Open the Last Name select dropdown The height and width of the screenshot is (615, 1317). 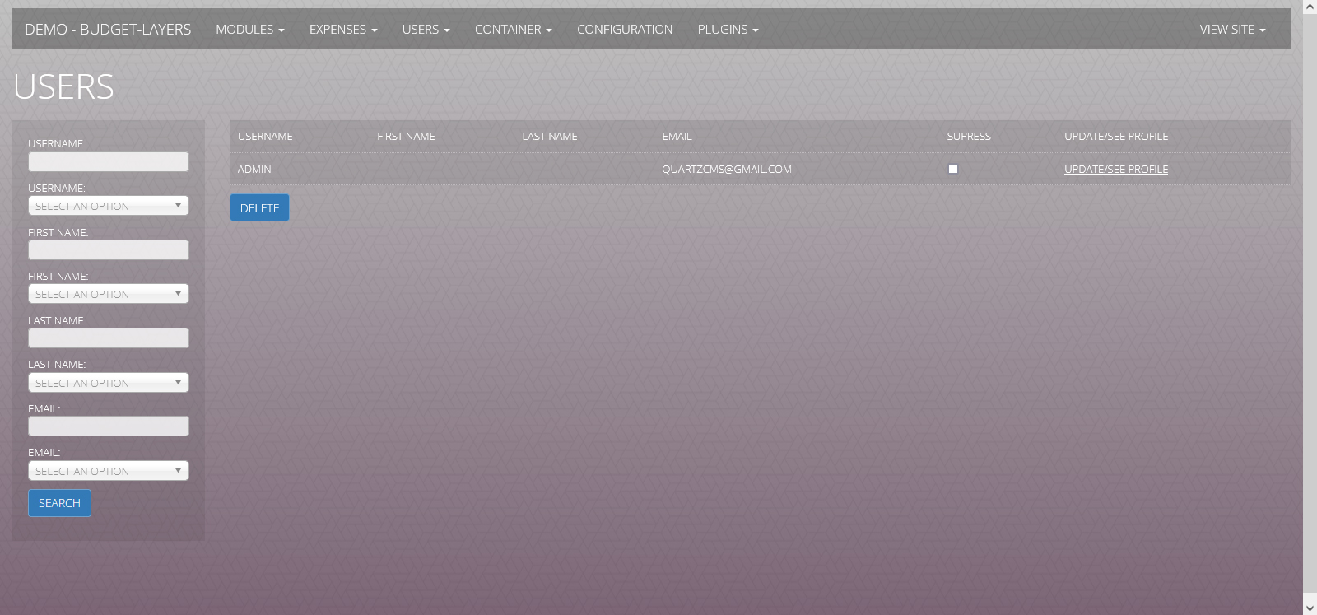108,383
